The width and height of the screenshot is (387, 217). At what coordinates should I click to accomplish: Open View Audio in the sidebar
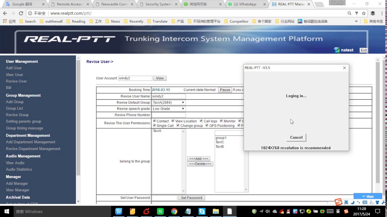[15, 163]
